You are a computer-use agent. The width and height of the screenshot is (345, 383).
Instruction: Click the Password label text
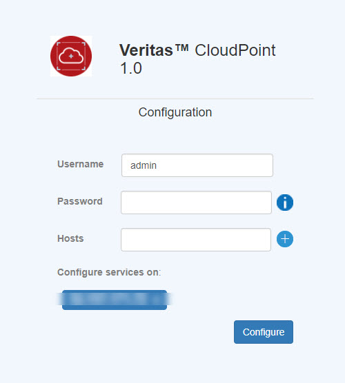80,201
